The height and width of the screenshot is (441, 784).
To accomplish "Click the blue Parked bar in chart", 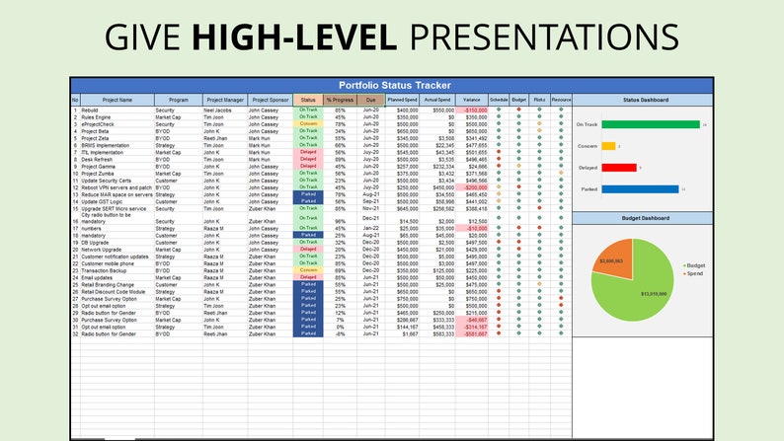I will 640,189.
